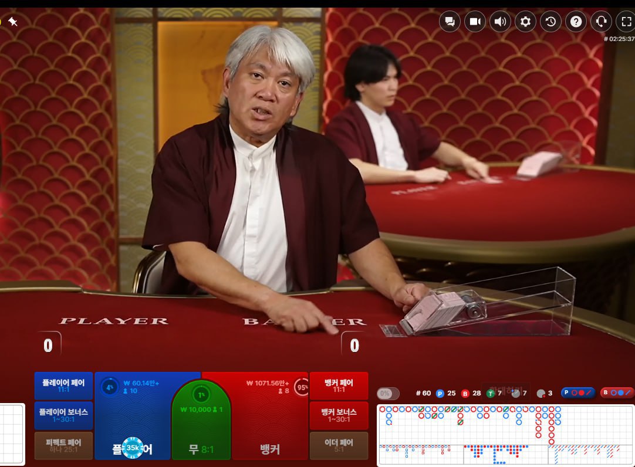This screenshot has width=635, height=467.
Task: Bet on 플레이어 보너스 1~30:1
Action: [x=63, y=415]
